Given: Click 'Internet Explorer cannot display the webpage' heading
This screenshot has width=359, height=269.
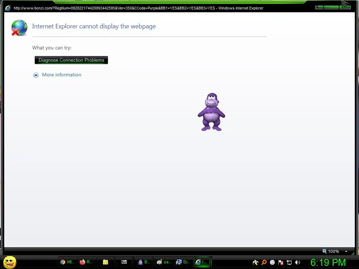Looking at the screenshot, I should pos(94,26).
